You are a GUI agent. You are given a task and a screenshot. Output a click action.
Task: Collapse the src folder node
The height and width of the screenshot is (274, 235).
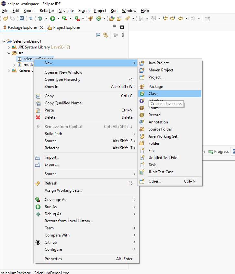point(9,53)
